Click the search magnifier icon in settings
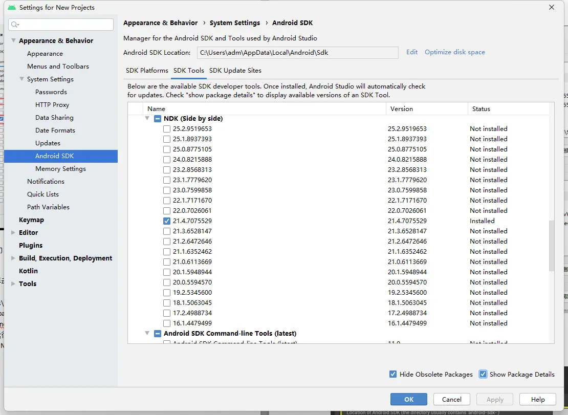The image size is (568, 415). point(15,24)
